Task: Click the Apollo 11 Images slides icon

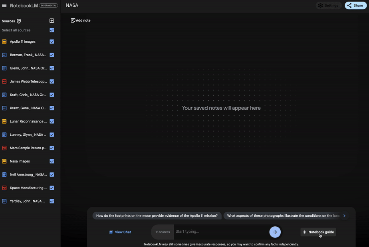Action: [x=4, y=41]
